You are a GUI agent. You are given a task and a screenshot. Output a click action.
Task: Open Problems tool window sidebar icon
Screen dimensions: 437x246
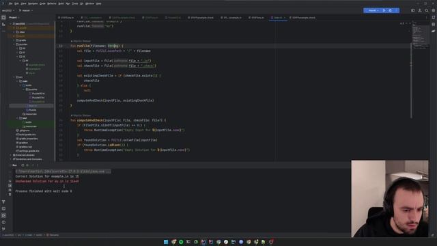pos(3,222)
